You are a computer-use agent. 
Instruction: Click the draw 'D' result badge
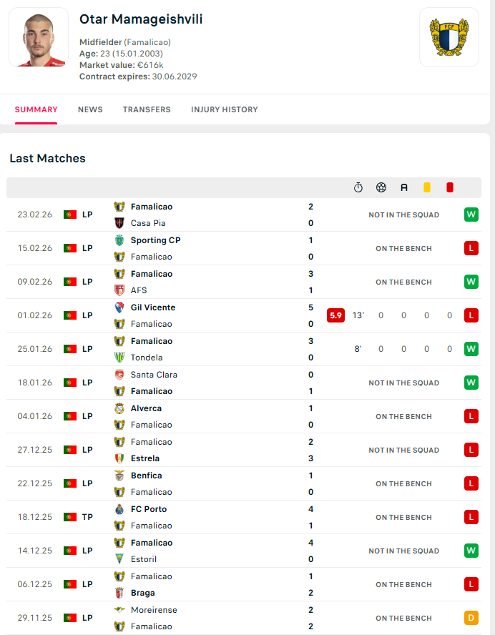point(471,618)
